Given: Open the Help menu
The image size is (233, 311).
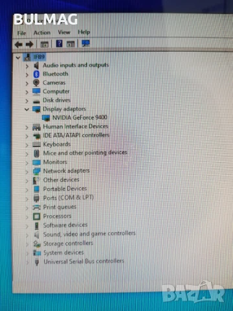Looking at the screenshot, I should click(84, 32).
